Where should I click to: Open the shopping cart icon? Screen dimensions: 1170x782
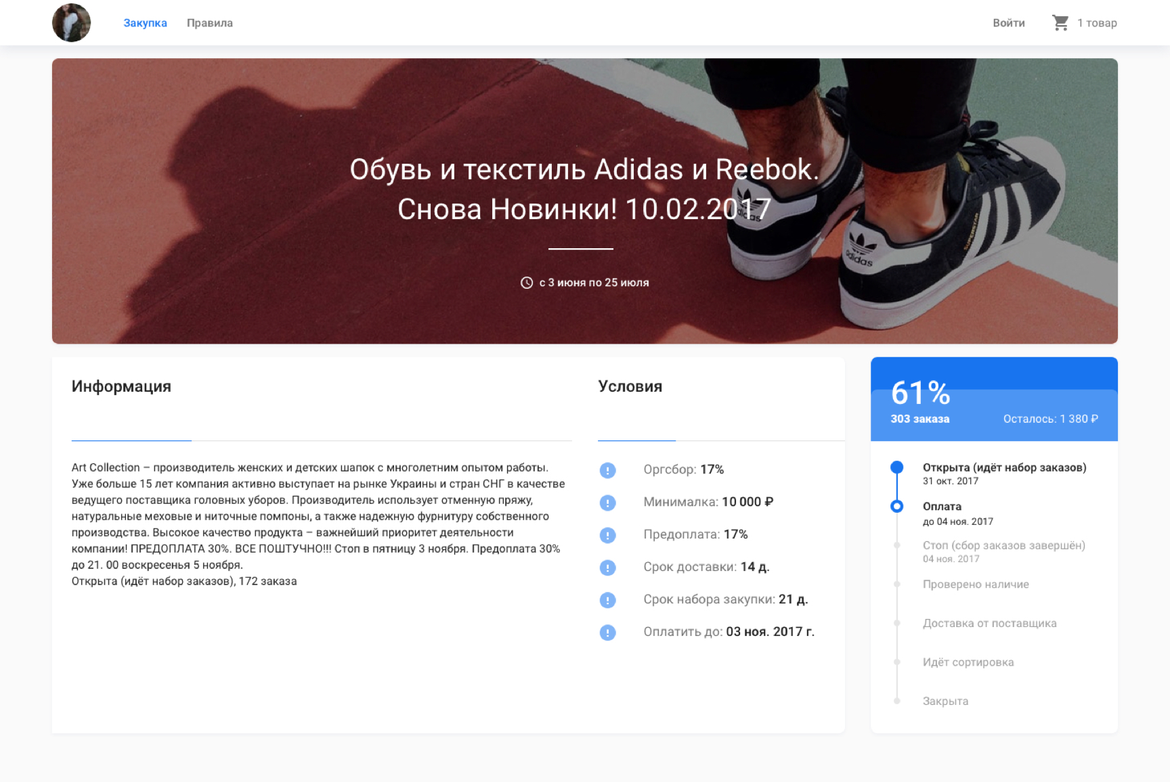[x=1060, y=23]
